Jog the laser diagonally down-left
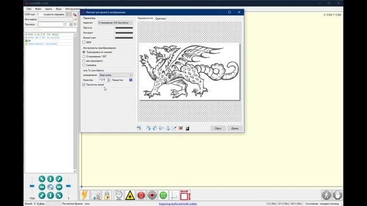 click(x=42, y=195)
